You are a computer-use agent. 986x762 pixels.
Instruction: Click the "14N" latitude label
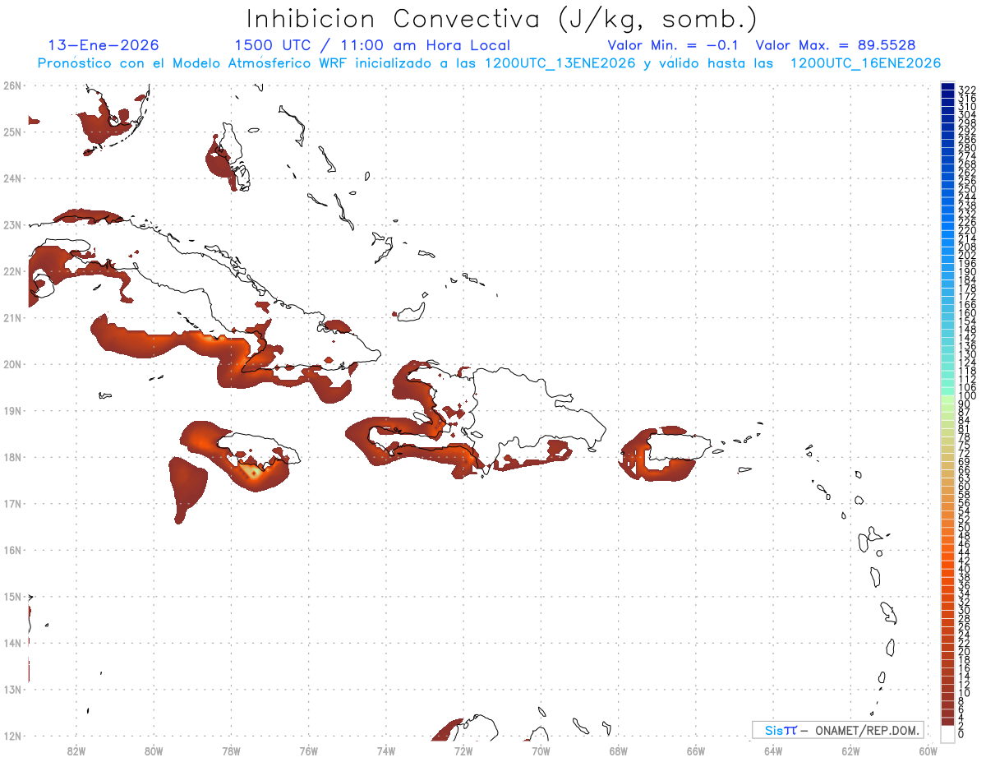tap(12, 643)
